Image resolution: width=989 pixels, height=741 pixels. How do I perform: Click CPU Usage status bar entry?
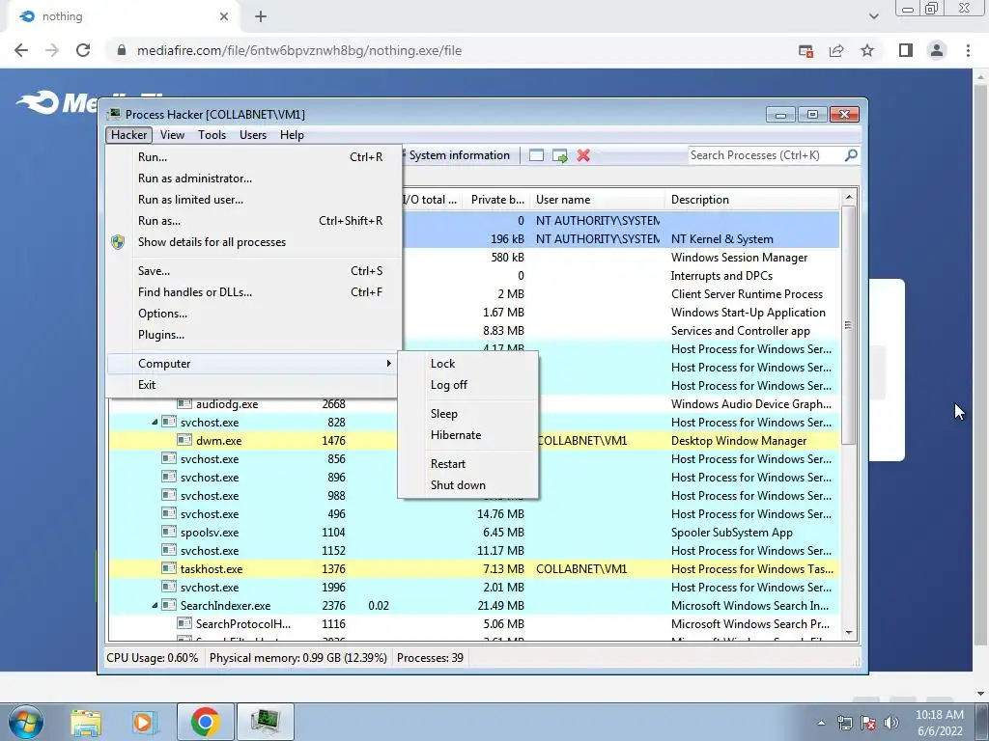tap(152, 658)
